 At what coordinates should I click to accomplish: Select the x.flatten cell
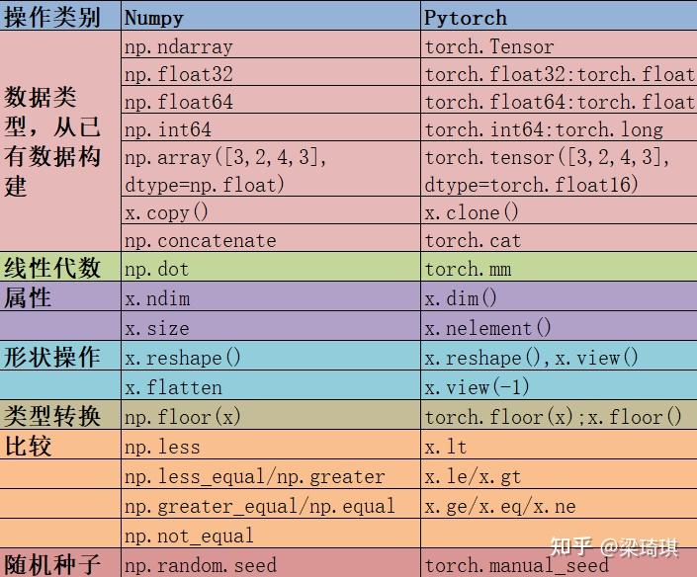271,385
